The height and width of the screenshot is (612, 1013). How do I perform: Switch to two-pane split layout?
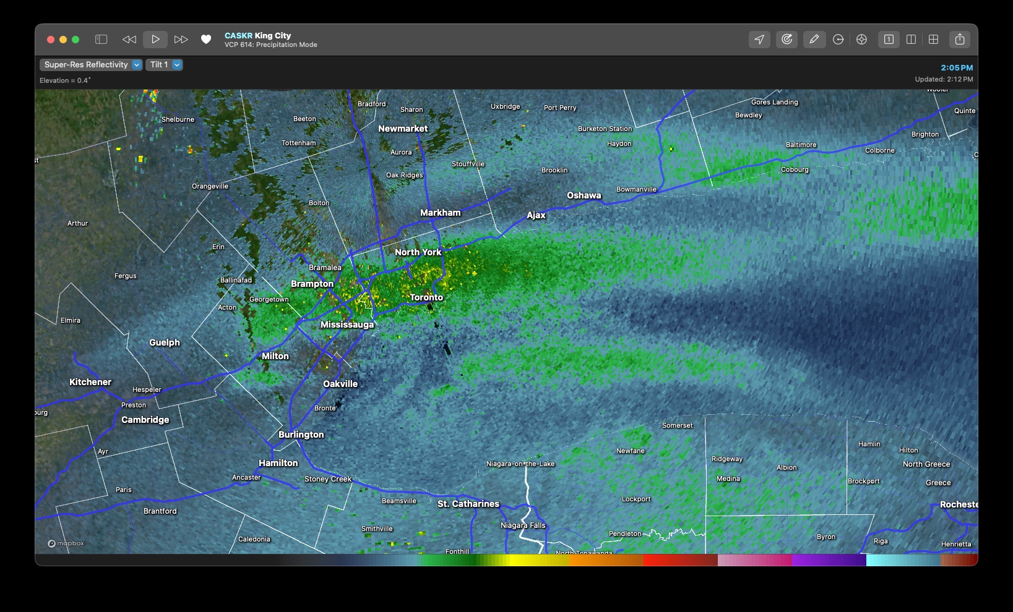click(x=911, y=40)
